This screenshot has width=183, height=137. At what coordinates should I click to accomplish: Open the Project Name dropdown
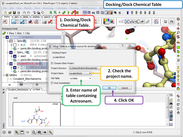[x=90, y=73]
